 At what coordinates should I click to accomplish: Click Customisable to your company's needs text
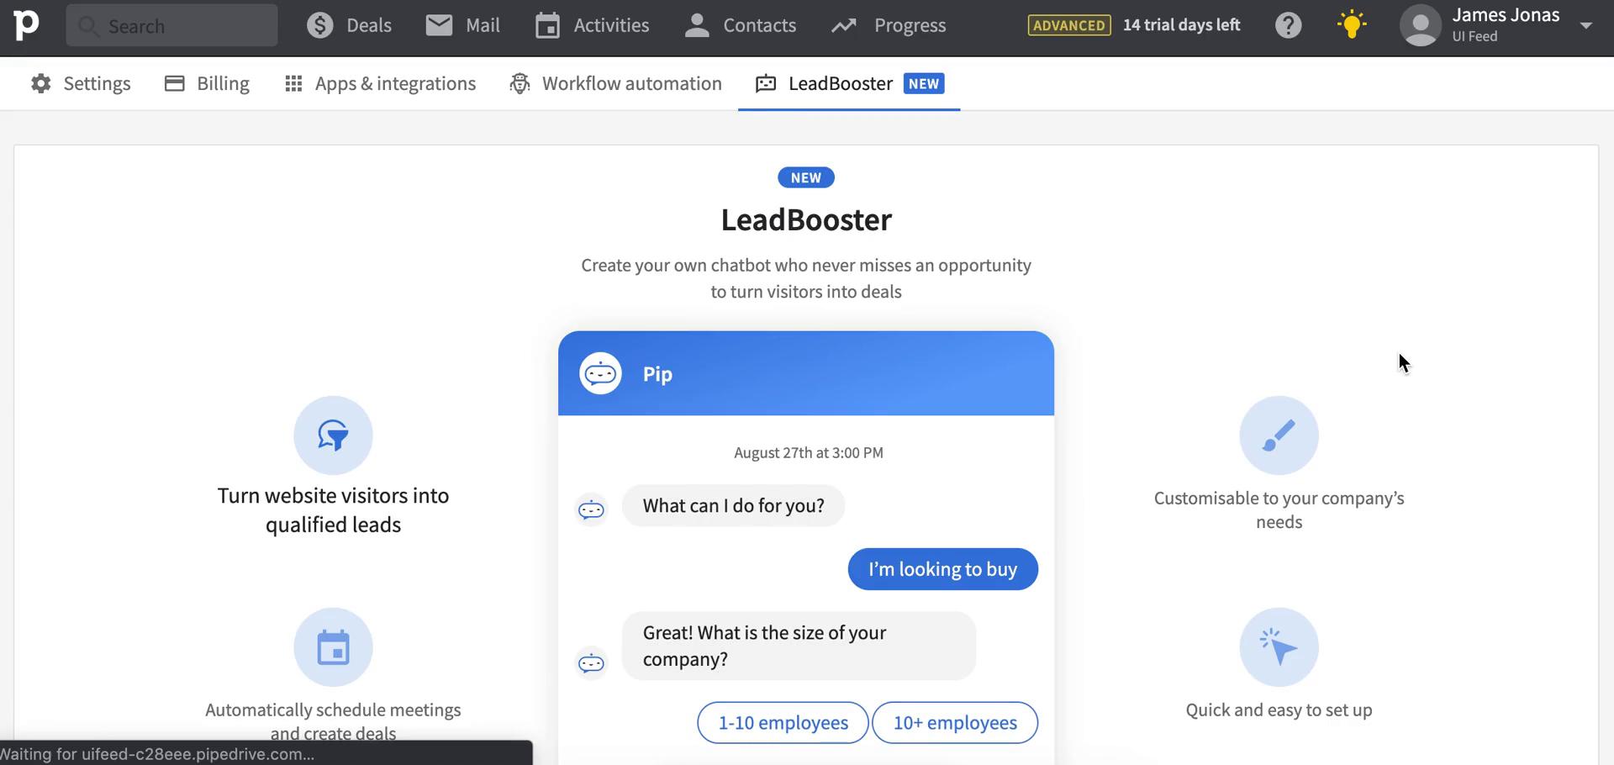tap(1279, 509)
